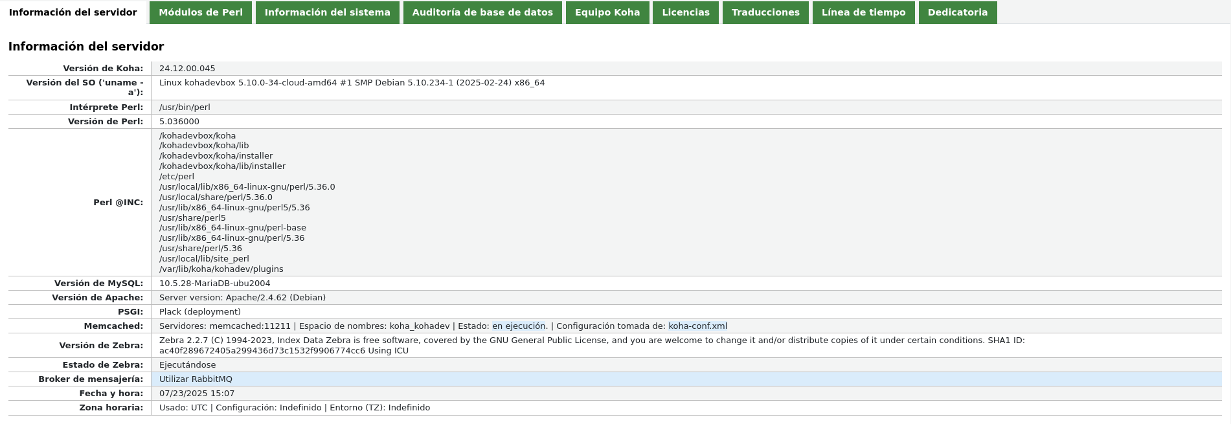The image size is (1231, 424).
Task: Click the date and time value 07/23/2025 15:07
Action: (197, 394)
